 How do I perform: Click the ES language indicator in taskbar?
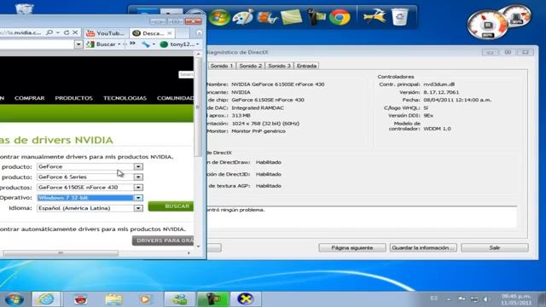point(434,298)
